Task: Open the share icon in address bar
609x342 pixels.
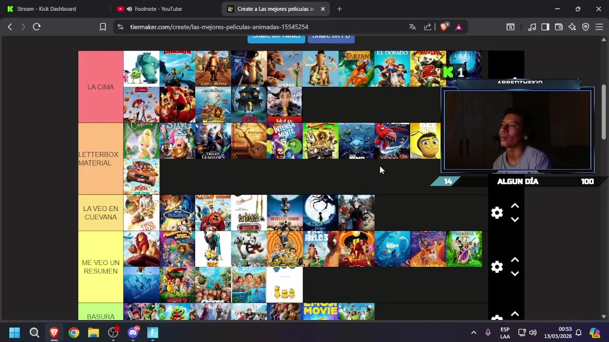Action: point(428,27)
